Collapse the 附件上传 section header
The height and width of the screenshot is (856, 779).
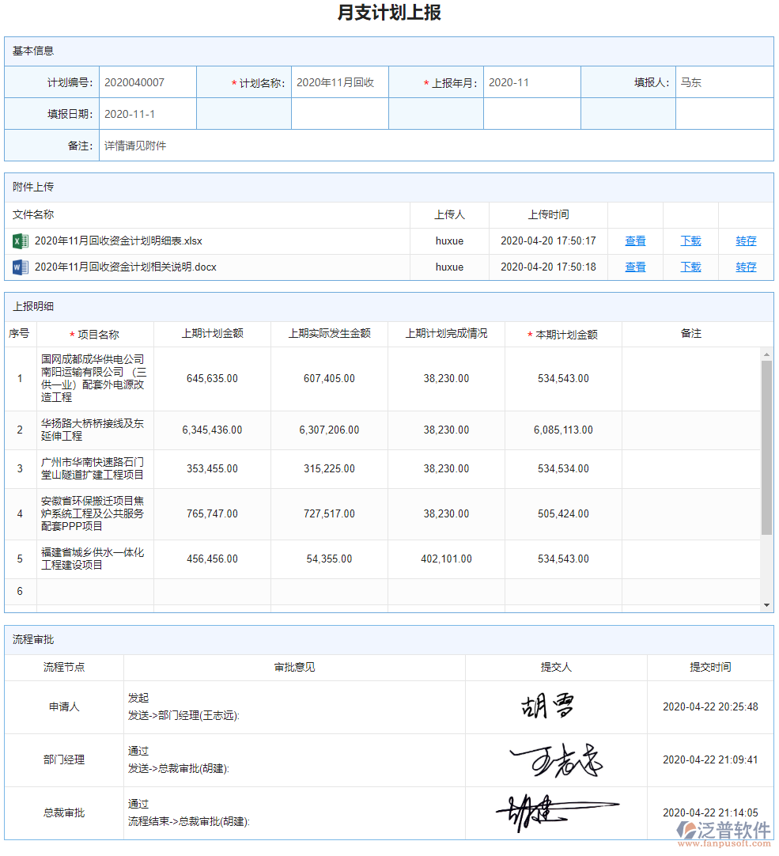30,187
